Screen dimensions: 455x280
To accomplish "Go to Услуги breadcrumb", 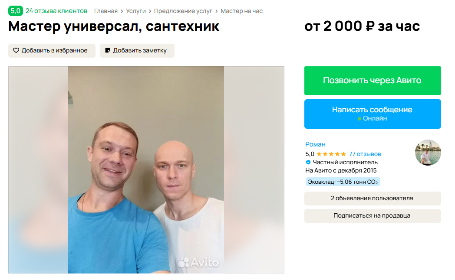I will tap(136, 11).
